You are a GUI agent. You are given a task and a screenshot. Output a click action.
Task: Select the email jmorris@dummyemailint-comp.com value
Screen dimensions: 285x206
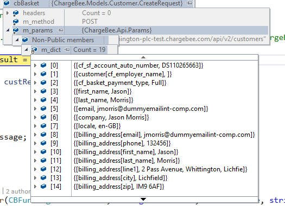pos(141,109)
